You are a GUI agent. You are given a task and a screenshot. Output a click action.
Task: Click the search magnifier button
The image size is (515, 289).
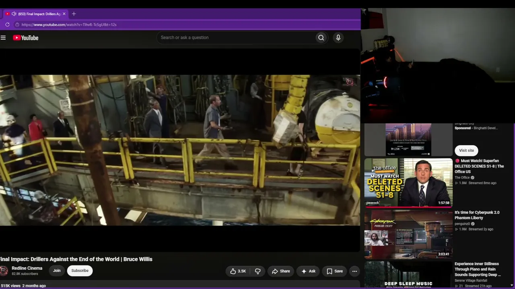[321, 38]
